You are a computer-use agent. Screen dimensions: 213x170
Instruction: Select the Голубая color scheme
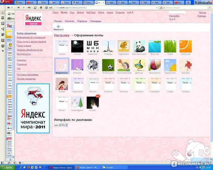[185, 84]
